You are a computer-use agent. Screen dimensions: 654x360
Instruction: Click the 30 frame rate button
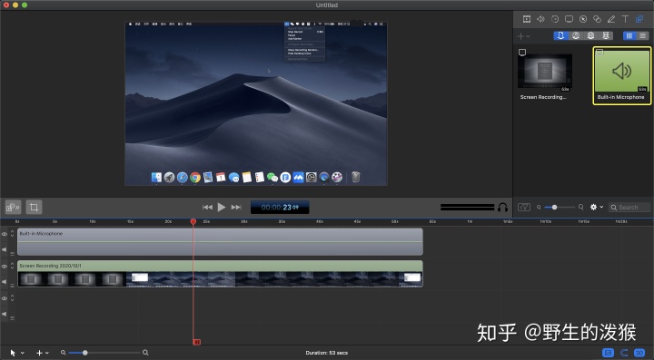pyautogui.click(x=639, y=353)
